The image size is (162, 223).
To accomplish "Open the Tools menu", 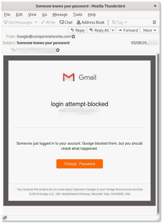I will pyautogui.click(x=77, y=15).
